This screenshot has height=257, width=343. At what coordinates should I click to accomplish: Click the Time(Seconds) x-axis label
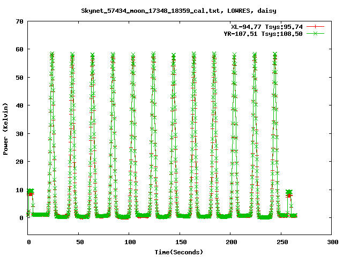pyautogui.click(x=178, y=252)
